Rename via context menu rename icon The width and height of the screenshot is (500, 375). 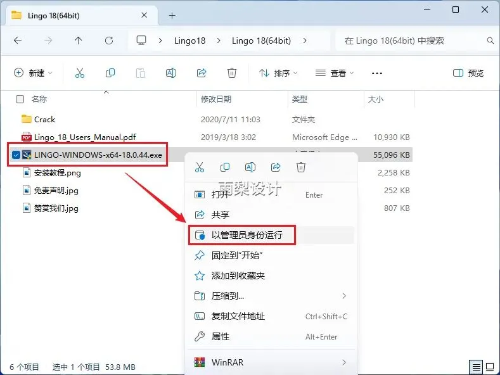250,167
